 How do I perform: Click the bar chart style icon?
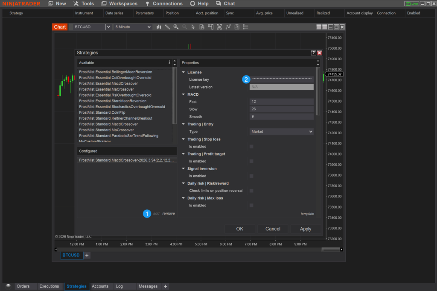159,27
